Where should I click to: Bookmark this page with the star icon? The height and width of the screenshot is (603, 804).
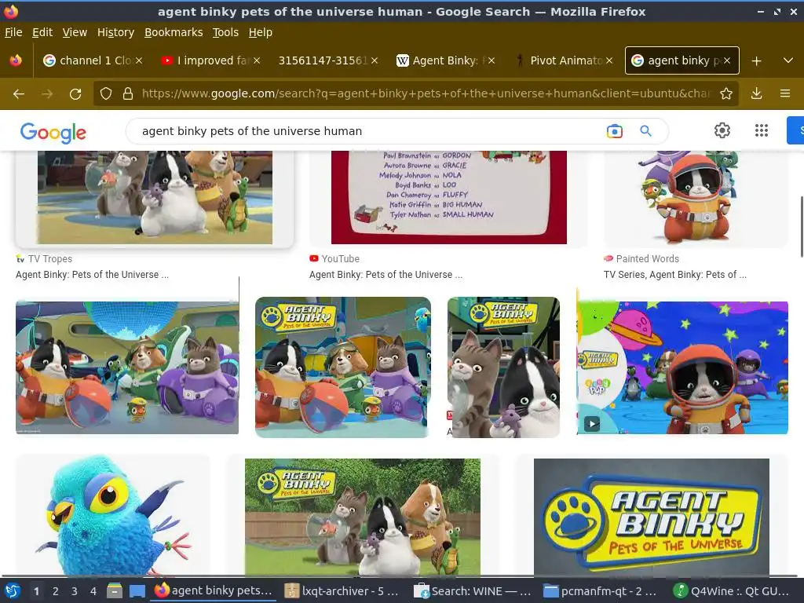pyautogui.click(x=726, y=93)
